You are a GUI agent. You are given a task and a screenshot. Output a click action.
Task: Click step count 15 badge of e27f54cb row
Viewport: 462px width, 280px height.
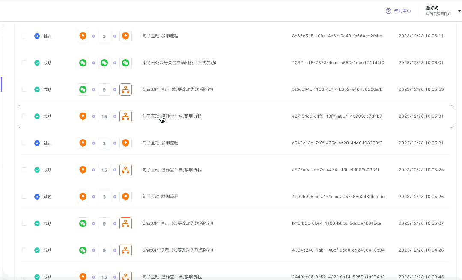[104, 116]
